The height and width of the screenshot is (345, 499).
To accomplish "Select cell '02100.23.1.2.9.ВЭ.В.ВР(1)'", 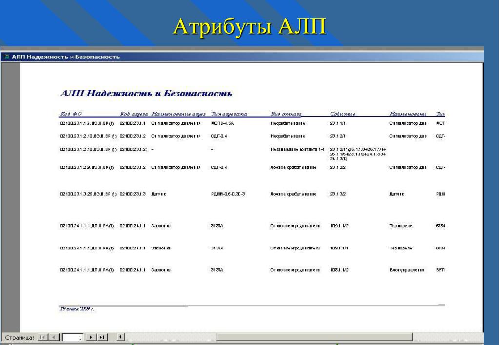I will click(87, 167).
